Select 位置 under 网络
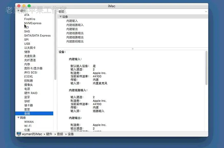 (27, 130)
